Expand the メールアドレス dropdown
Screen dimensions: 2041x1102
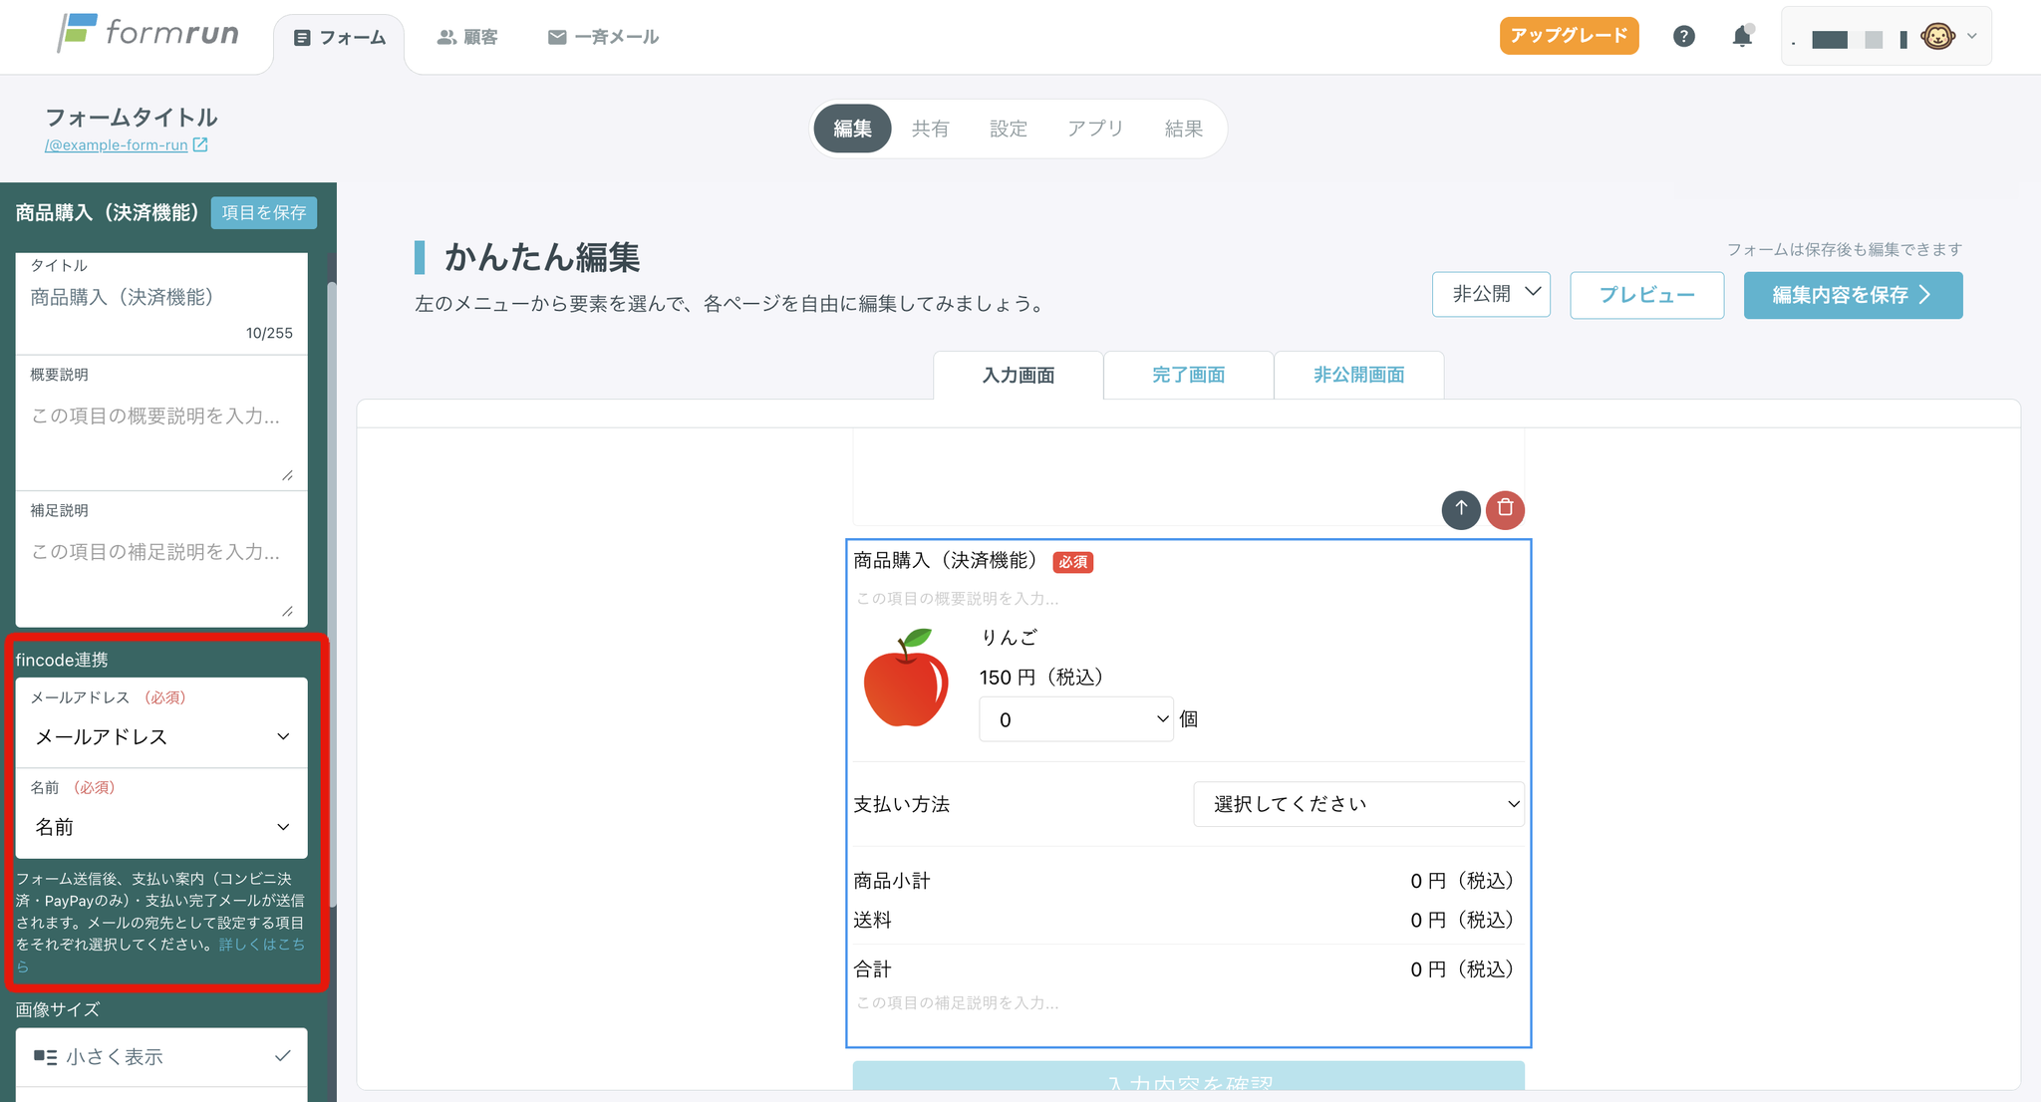[161, 736]
